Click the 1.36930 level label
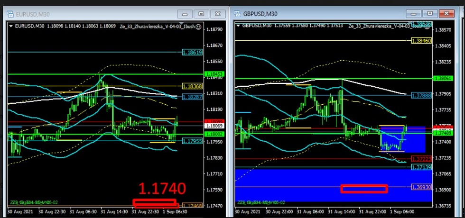This screenshot has height=218, width=465. click(421, 187)
